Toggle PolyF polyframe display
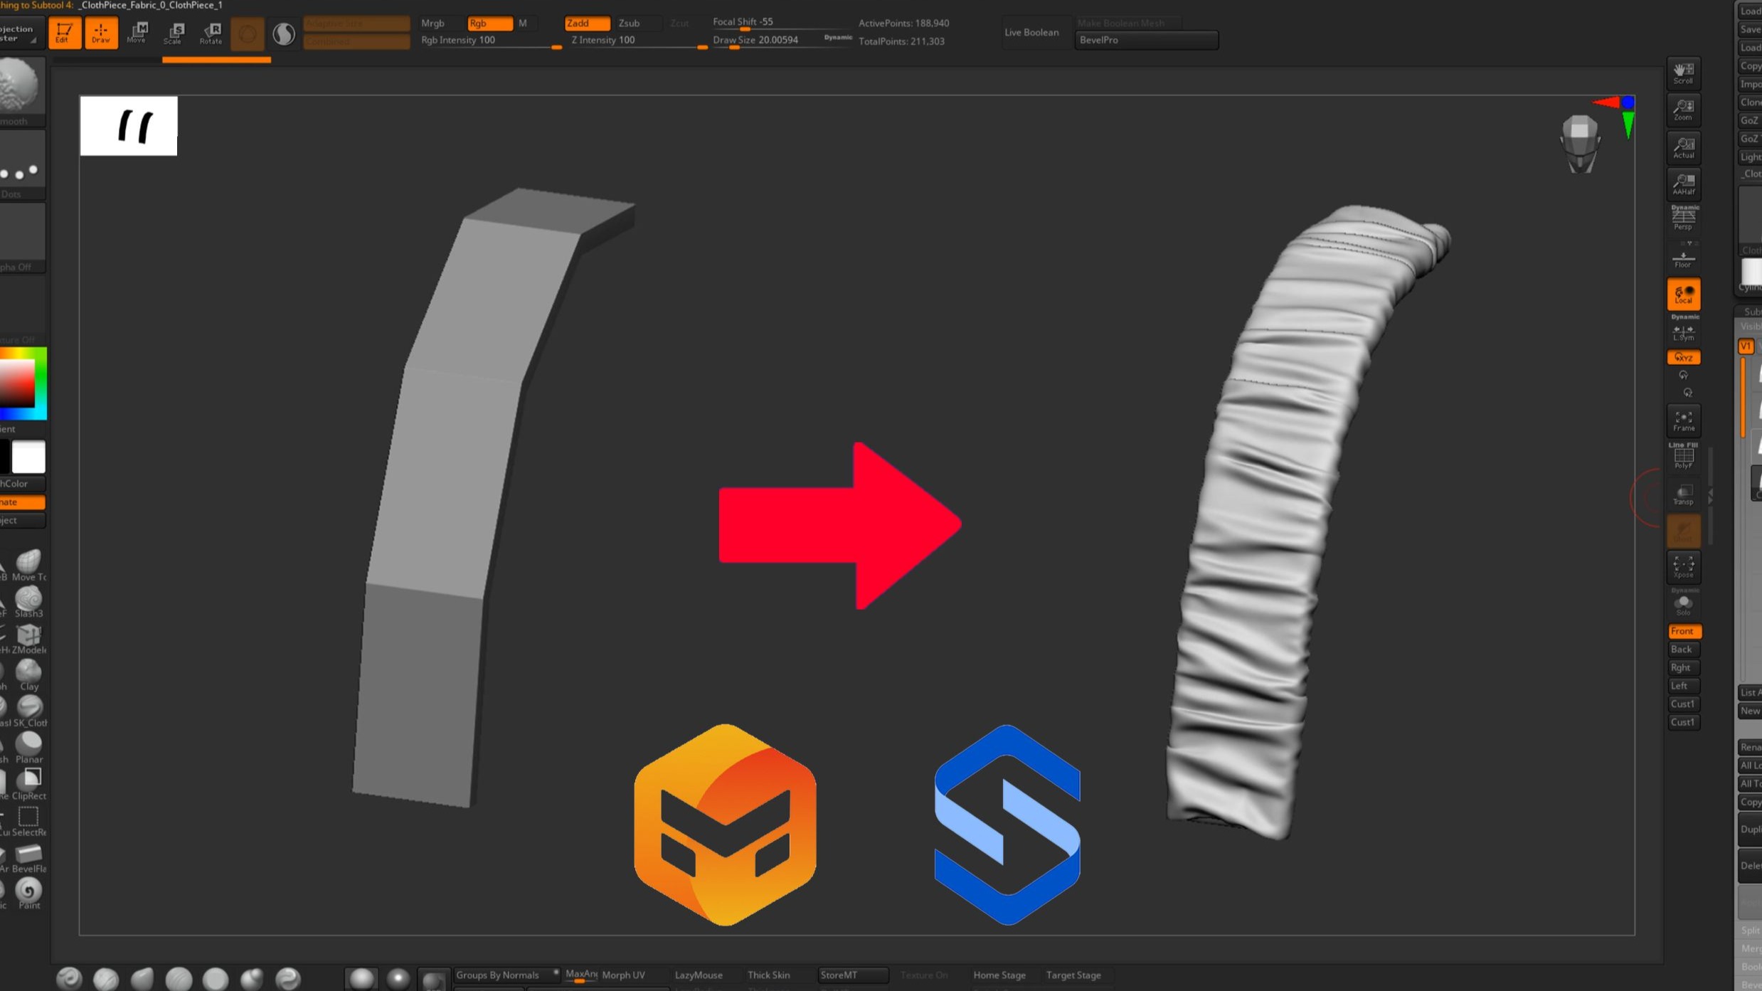The width and height of the screenshot is (1762, 991). 1683,456
